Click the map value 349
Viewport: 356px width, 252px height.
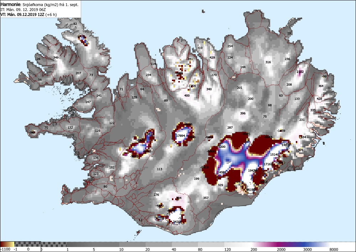pos(56,58)
